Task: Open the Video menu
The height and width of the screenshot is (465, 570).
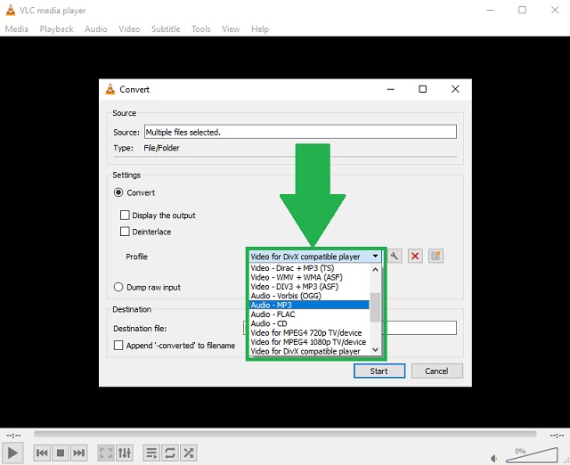Action: pos(129,29)
